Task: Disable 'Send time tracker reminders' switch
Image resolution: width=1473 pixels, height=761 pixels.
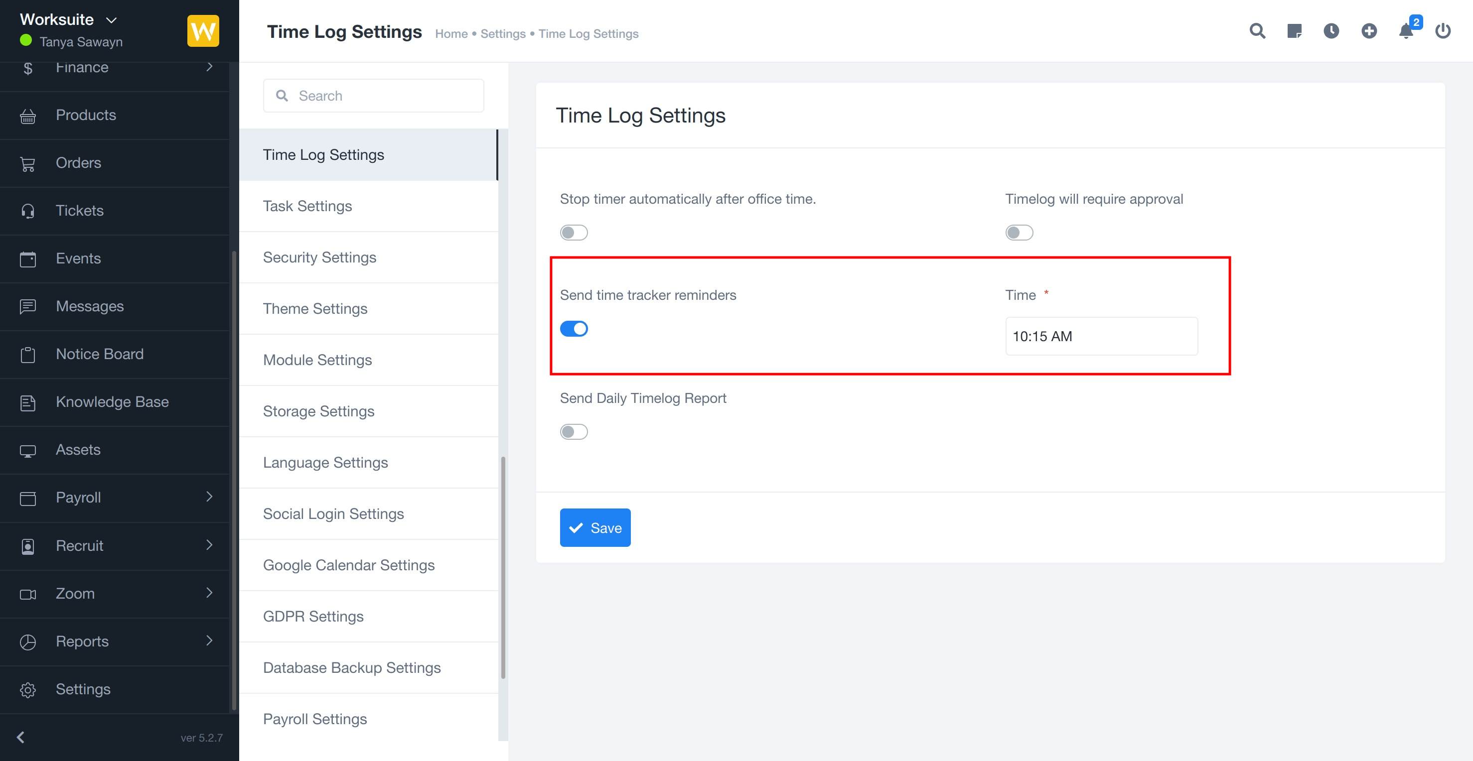Action: tap(574, 329)
